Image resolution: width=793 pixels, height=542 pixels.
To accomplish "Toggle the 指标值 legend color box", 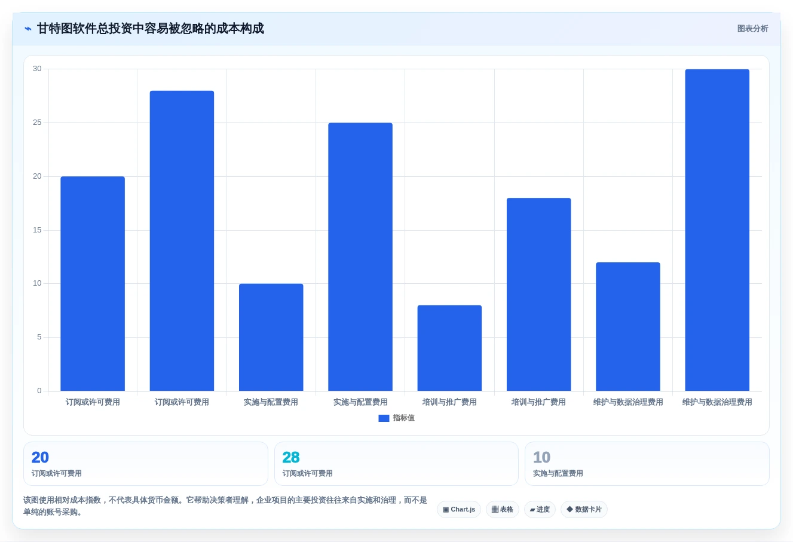I will (x=384, y=418).
